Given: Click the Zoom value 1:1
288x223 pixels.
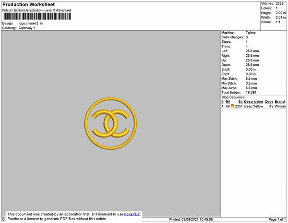Looking at the screenshot, I should tap(278, 22).
